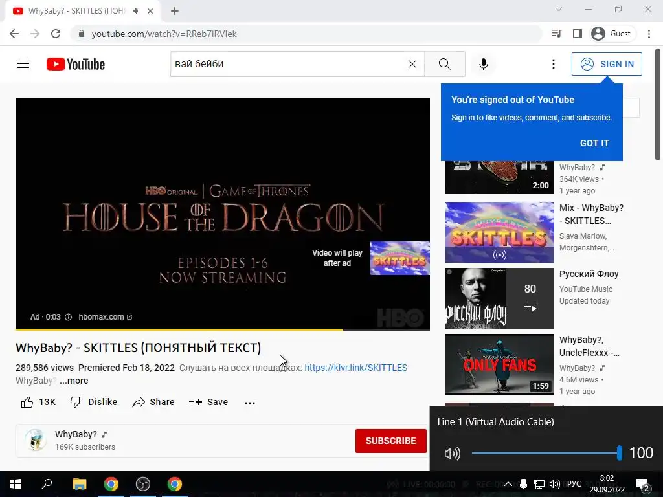Image resolution: width=663 pixels, height=497 pixels.
Task: Open YouTube settings three-dot menu
Action: click(x=553, y=64)
